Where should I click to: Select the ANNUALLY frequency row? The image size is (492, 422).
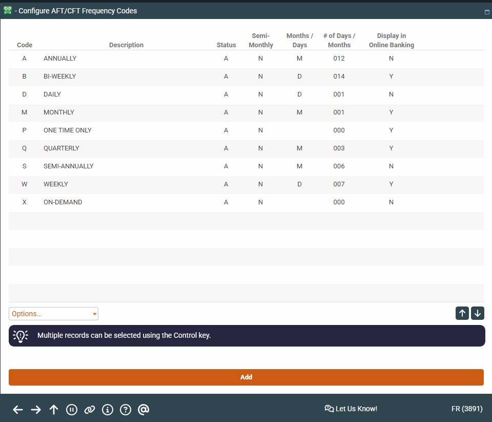pos(60,59)
